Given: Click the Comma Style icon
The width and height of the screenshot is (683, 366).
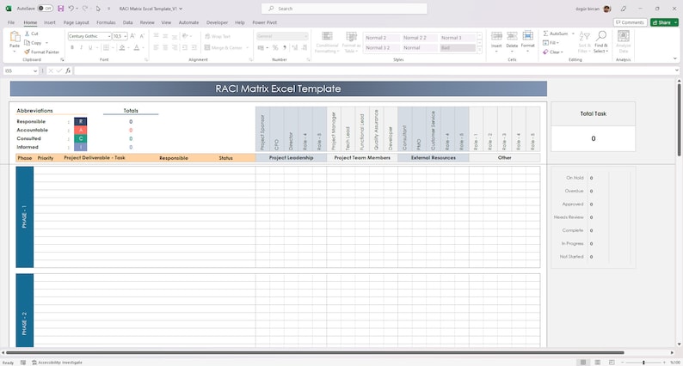Looking at the screenshot, I should [x=285, y=47].
